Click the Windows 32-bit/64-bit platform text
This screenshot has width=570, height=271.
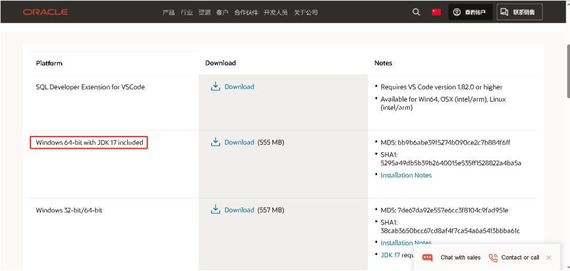coord(69,210)
